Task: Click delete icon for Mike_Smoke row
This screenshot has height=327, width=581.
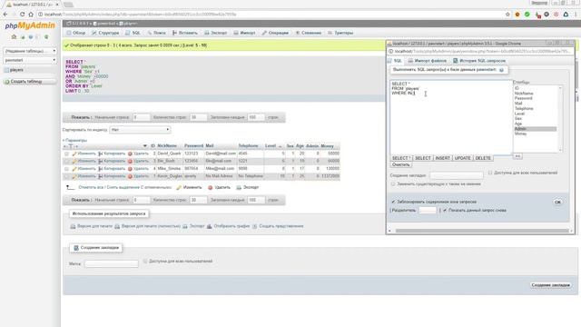Action: [130, 169]
